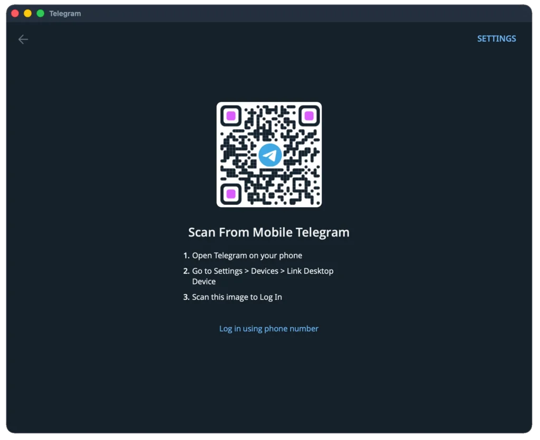The width and height of the screenshot is (540, 440).
Task: Maximize the window with green button
Action: click(40, 13)
